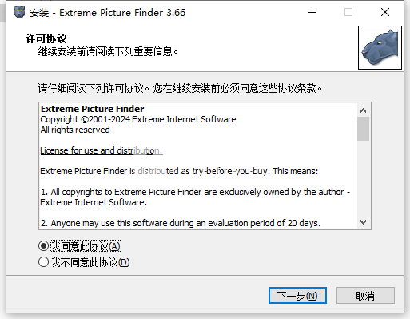This screenshot has width=410, height=319.
Task: Click the copyright line in license text
Action: tap(138, 119)
